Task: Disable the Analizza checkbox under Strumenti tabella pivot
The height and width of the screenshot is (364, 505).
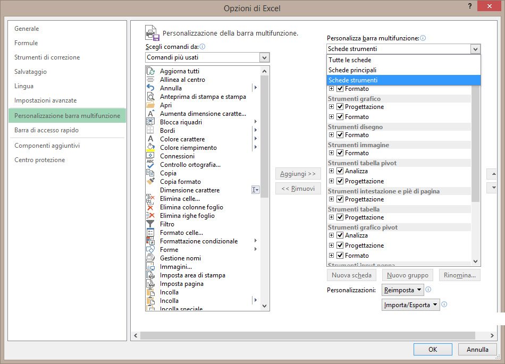Action: [341, 171]
